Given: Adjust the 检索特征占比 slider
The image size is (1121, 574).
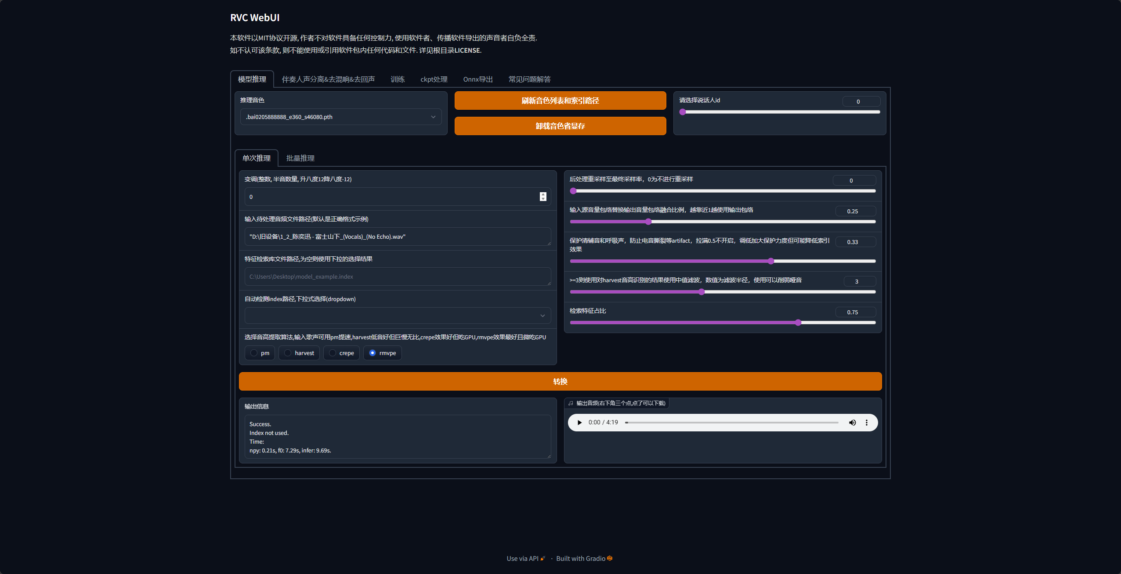Looking at the screenshot, I should pos(798,323).
